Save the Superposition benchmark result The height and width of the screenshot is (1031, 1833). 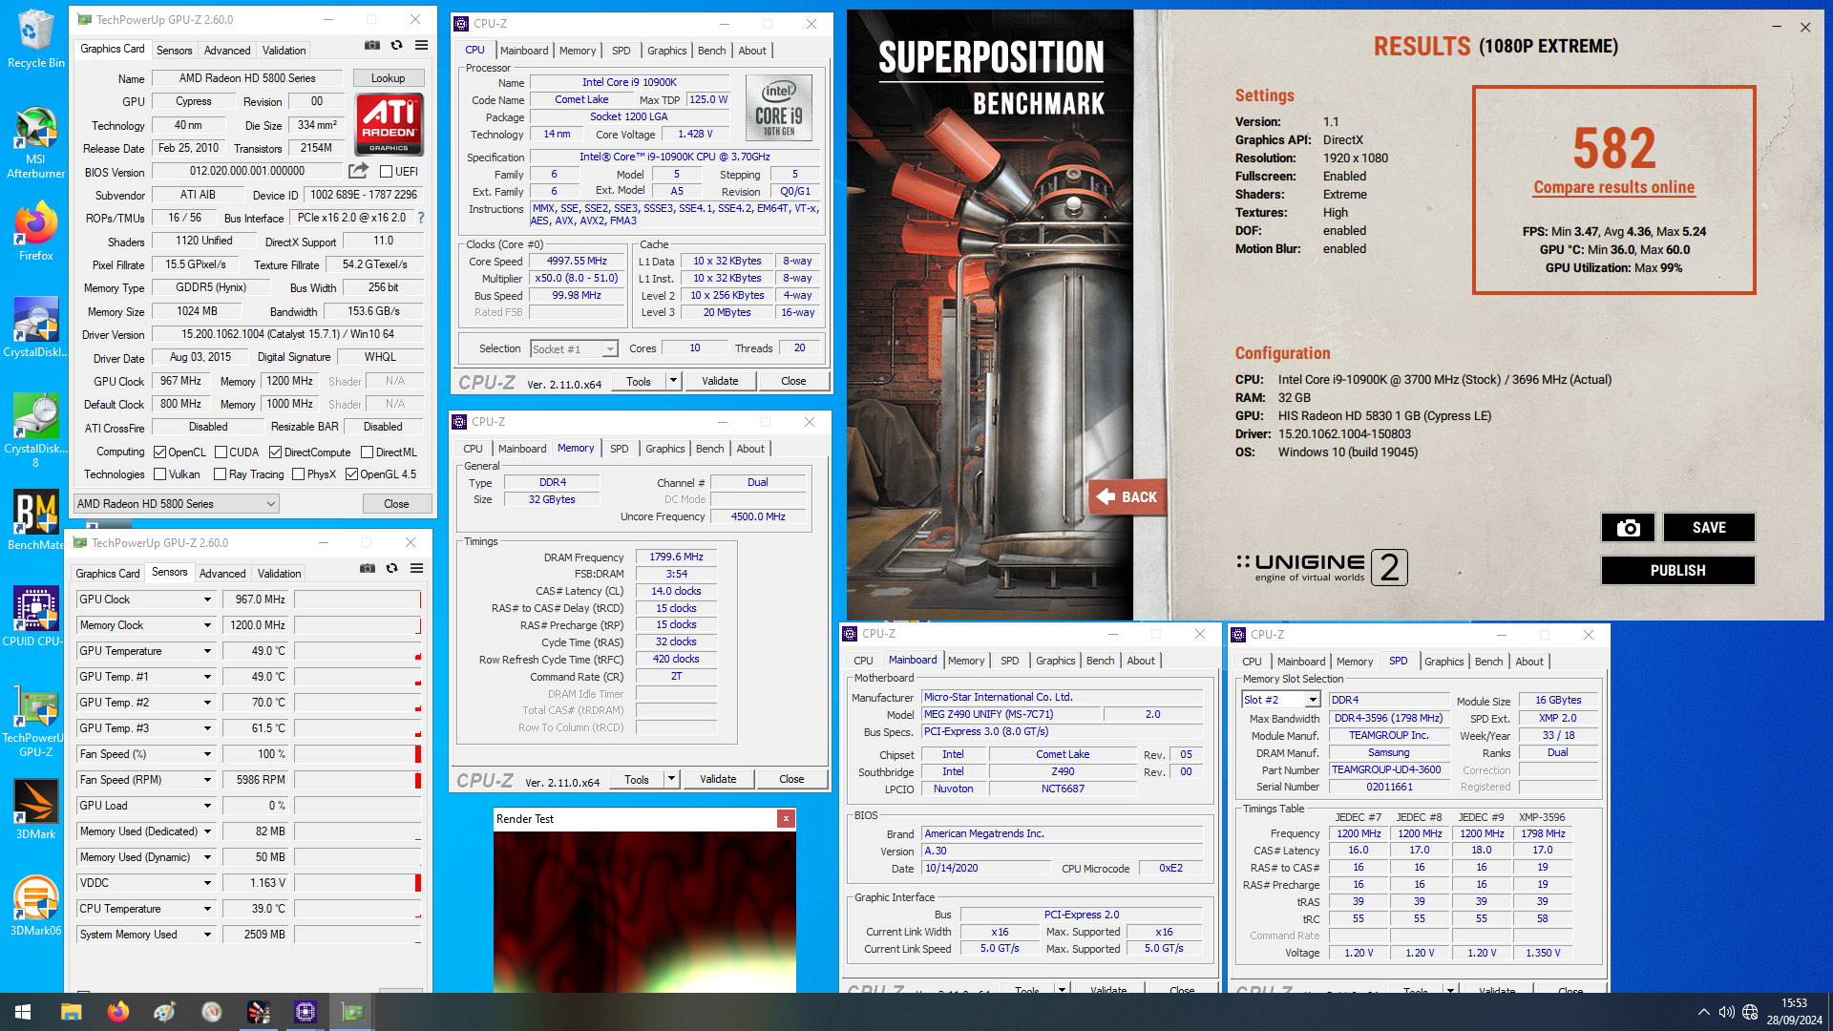(1709, 527)
